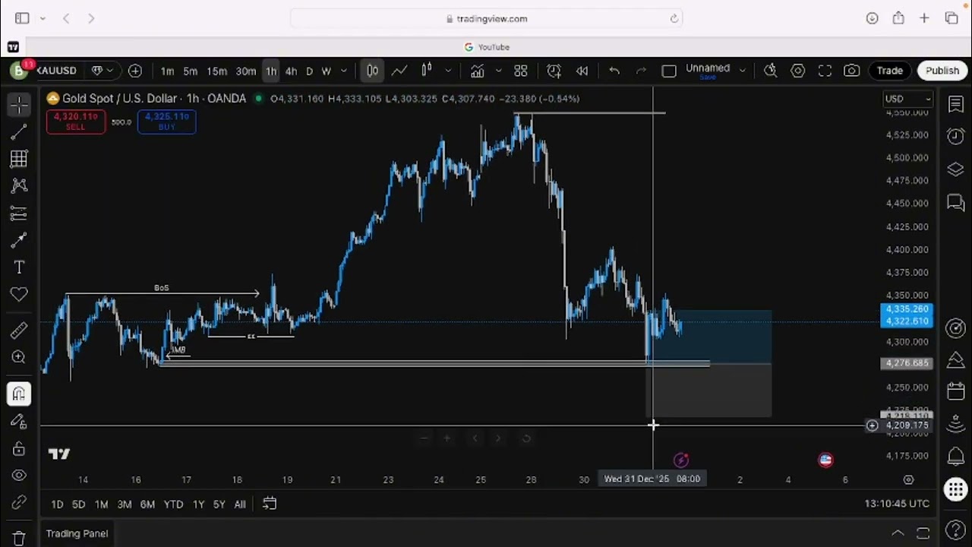
Task: Open the Gann and Fibonacci tools
Action: click(x=19, y=159)
